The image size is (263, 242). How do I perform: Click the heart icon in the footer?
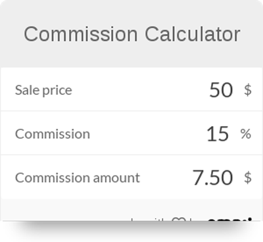point(179,219)
